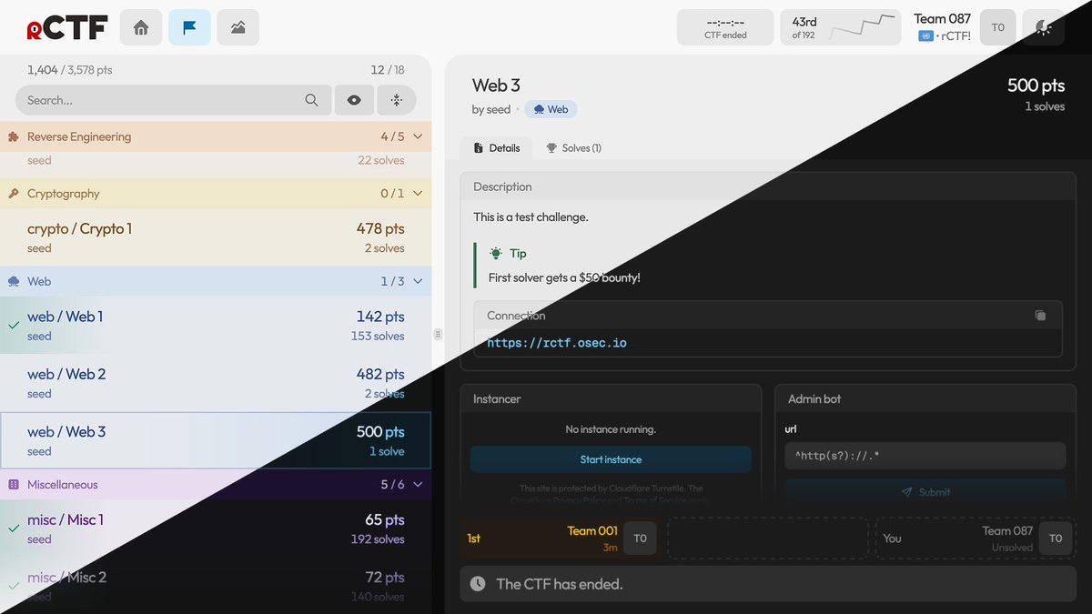
Task: Collapse the Cryptography category
Action: point(419,194)
